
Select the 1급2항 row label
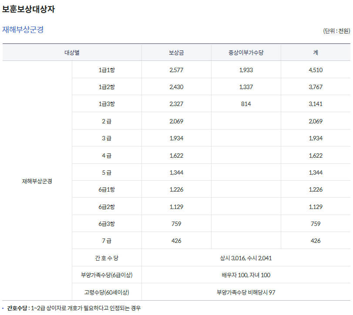point(106,86)
